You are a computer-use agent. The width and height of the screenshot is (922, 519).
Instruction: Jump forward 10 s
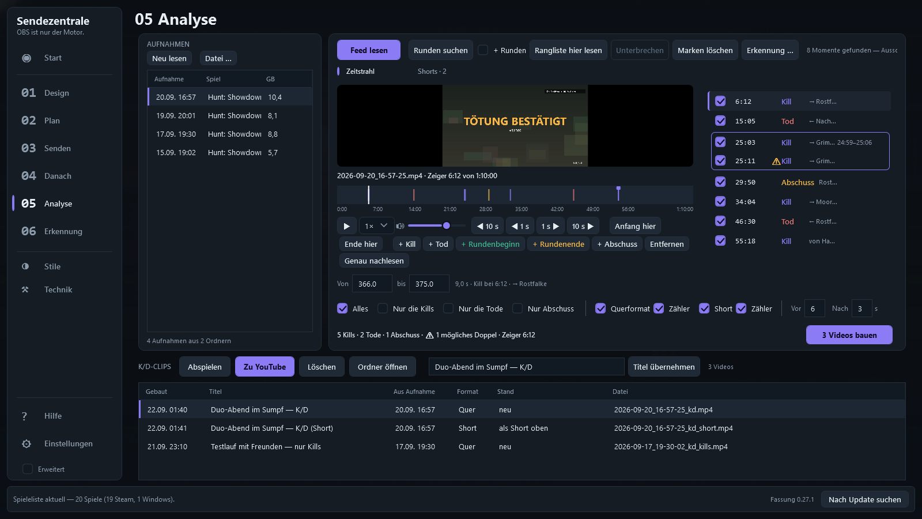pyautogui.click(x=583, y=226)
